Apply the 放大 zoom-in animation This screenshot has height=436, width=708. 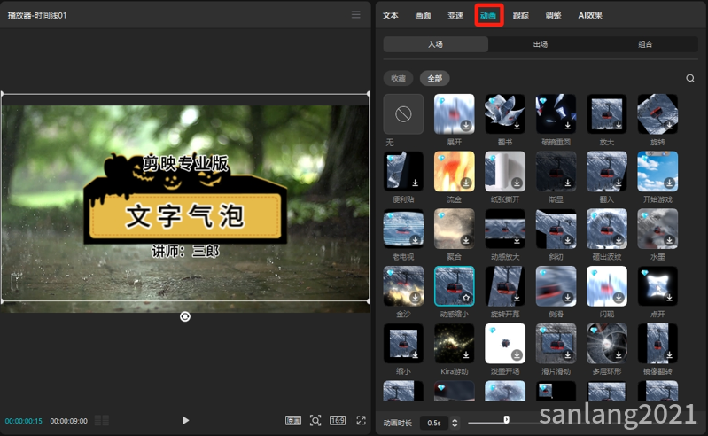[607, 114]
